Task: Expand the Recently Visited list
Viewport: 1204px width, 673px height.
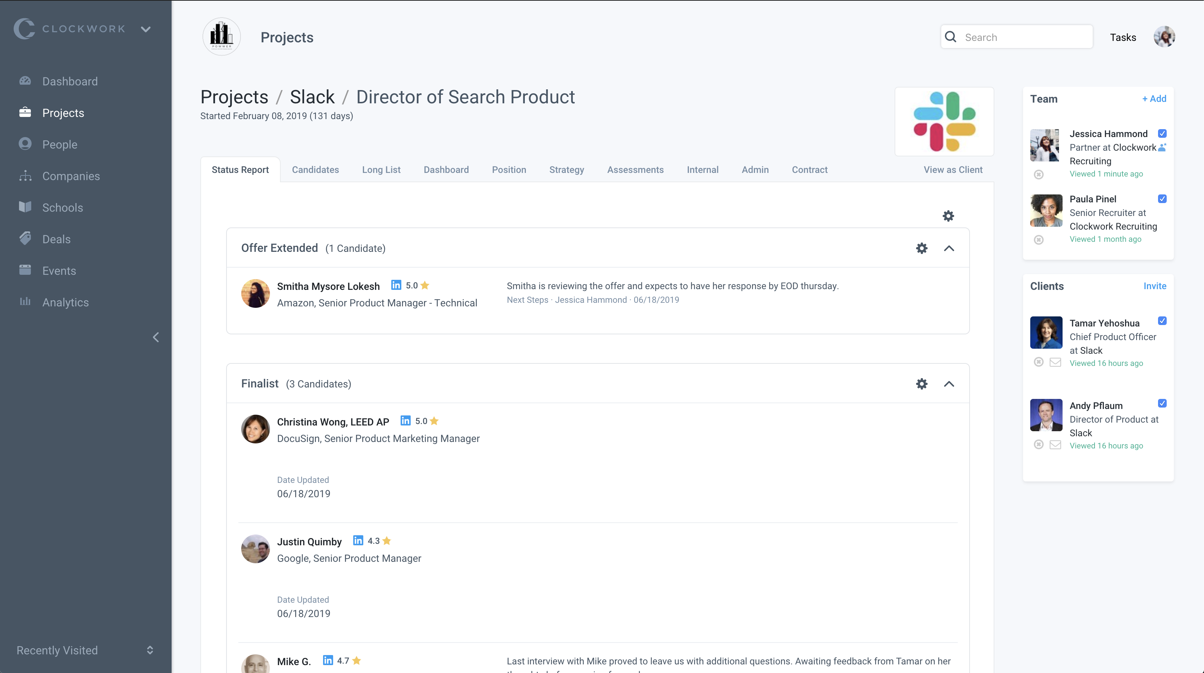Action: coord(150,650)
